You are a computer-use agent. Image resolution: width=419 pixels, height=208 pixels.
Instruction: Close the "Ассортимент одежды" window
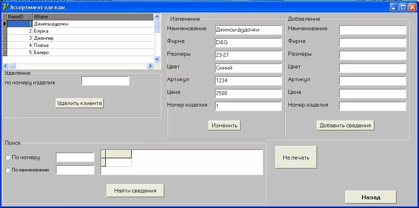point(412,7)
